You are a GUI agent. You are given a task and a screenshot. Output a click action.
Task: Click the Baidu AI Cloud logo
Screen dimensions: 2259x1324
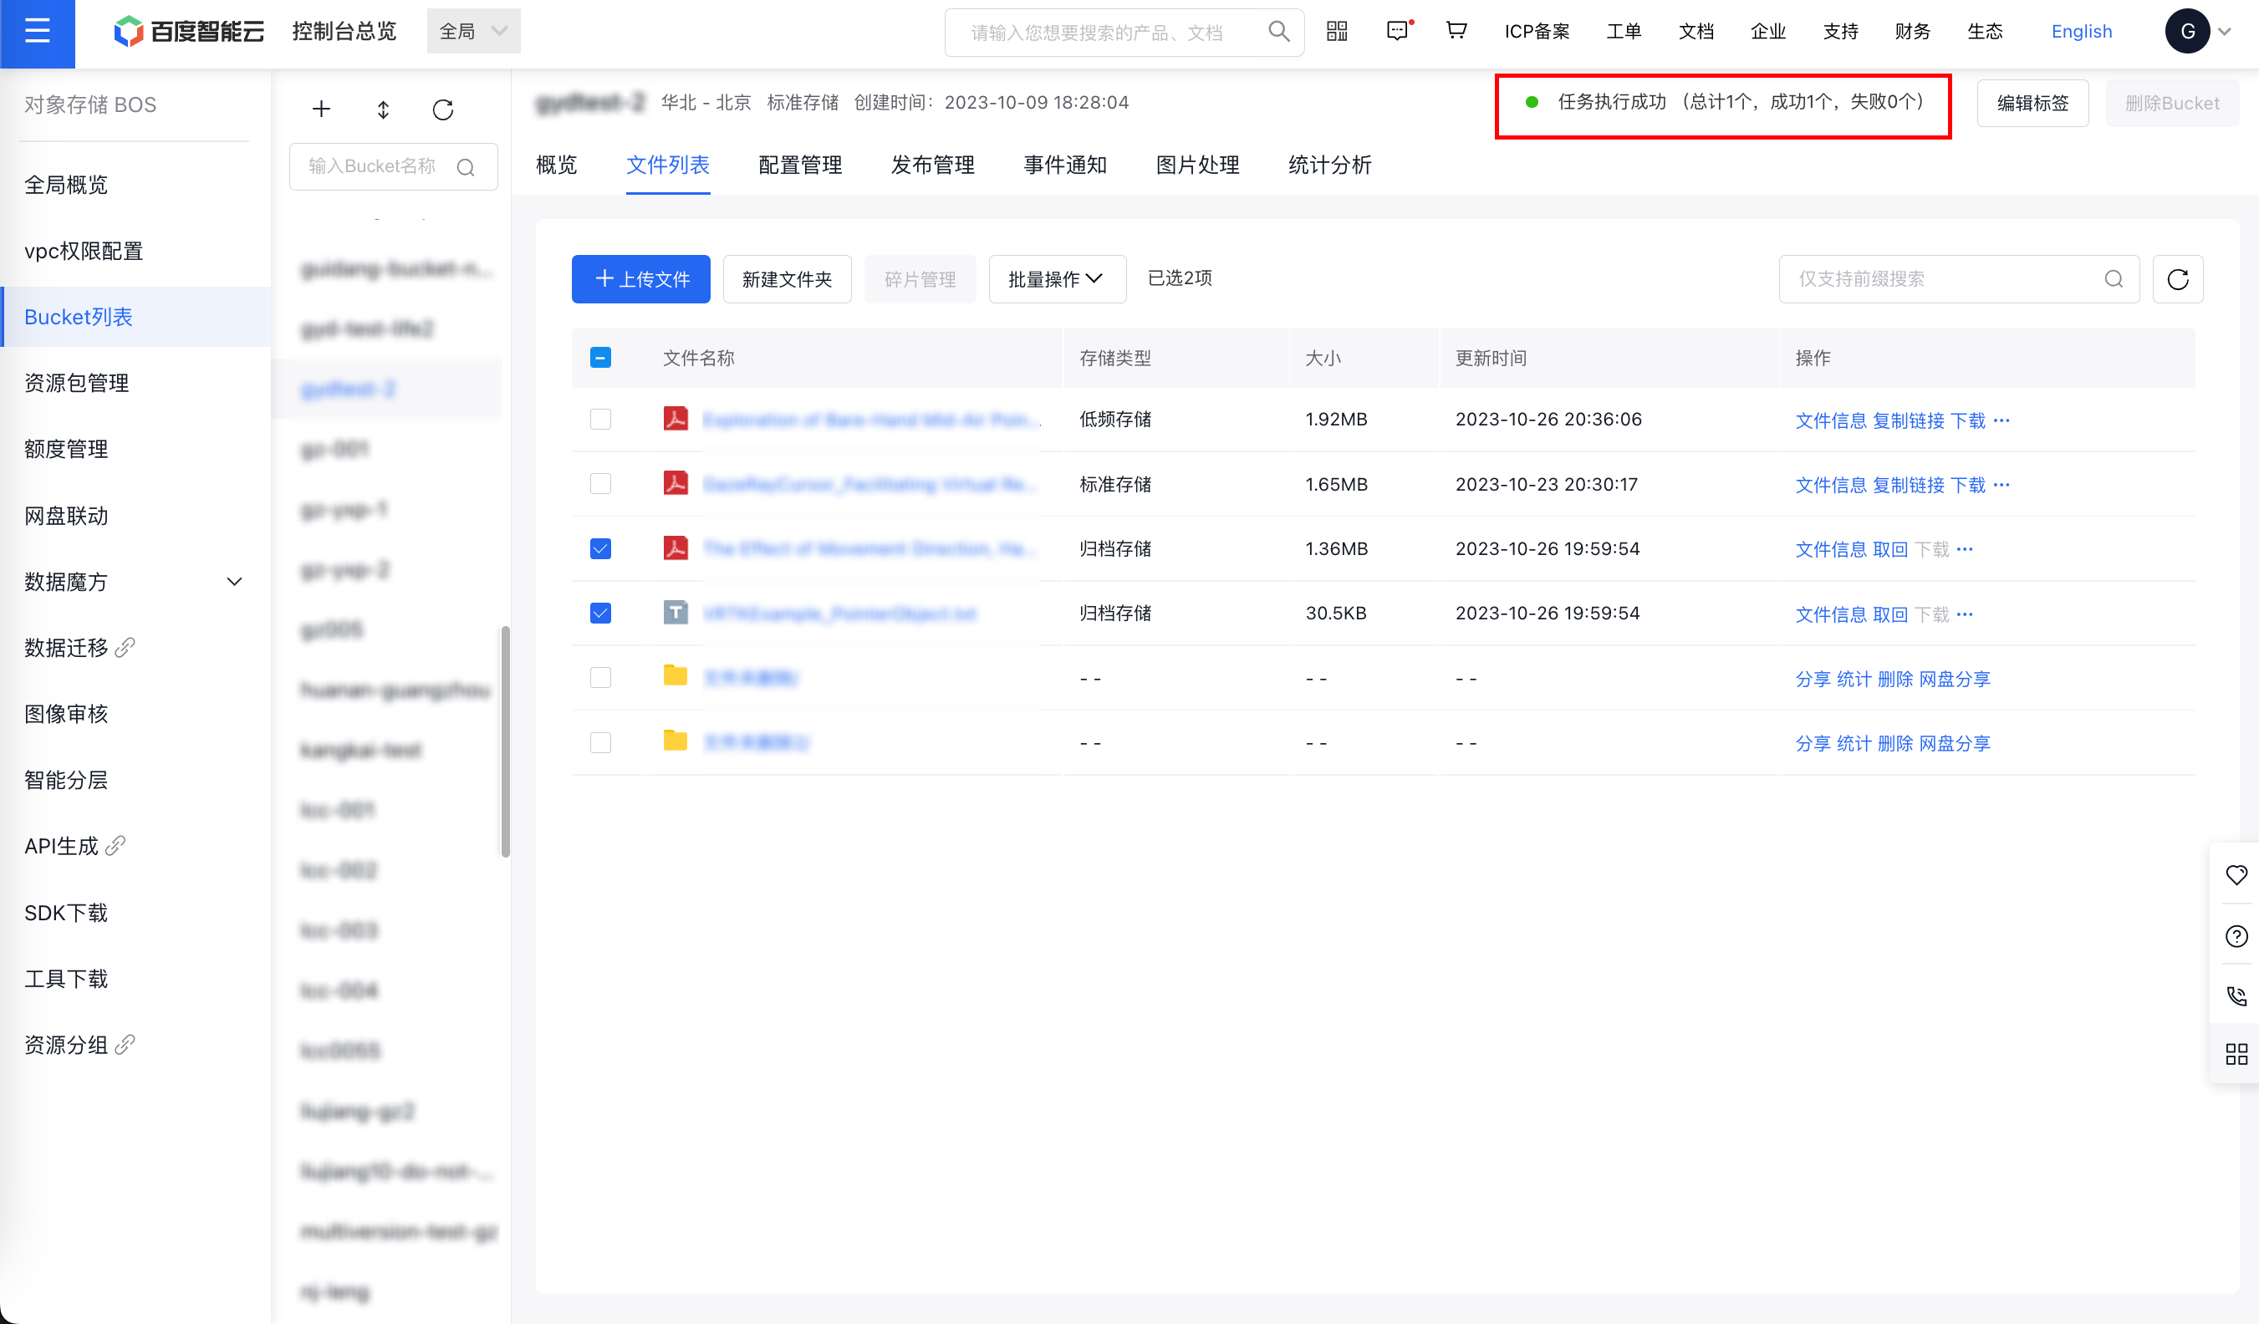[189, 33]
